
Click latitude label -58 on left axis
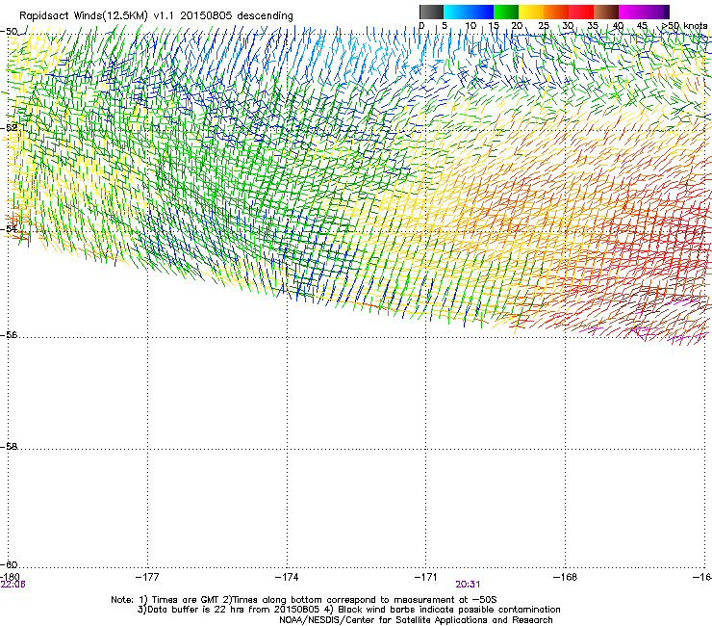coord(9,447)
